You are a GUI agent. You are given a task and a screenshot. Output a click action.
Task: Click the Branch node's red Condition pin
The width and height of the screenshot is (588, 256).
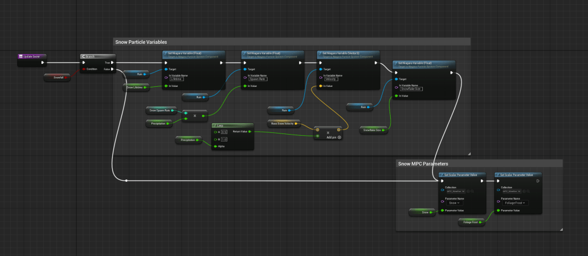[84, 69]
